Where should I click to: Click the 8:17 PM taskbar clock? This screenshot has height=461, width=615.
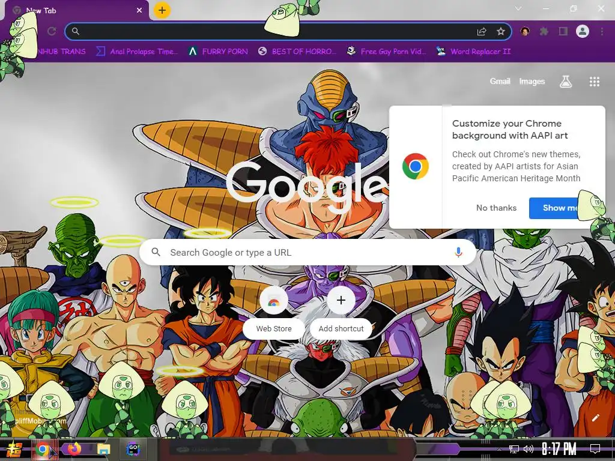click(559, 449)
